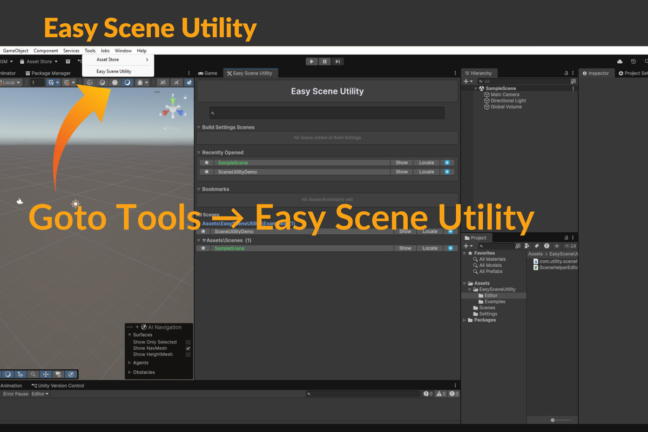The image size is (648, 432).
Task: Uncheck Show NavMesh in AI Navigation overlay
Action: (188, 348)
